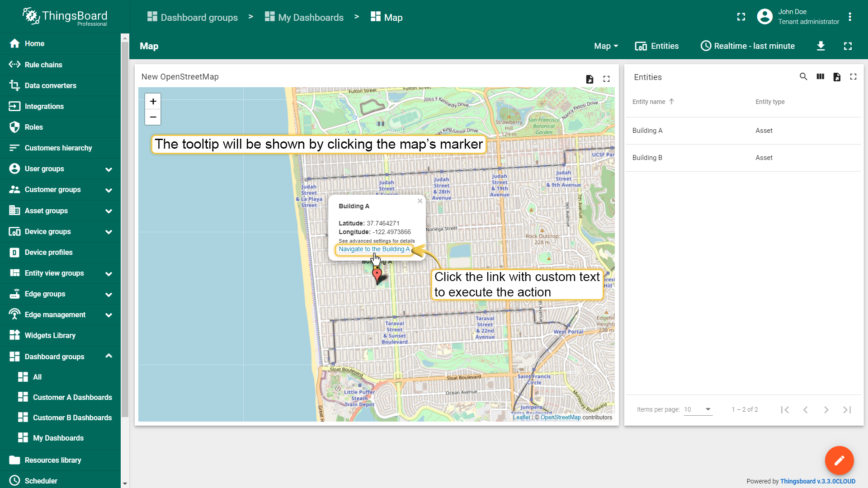Go to first page of entities
Viewport: 868px width, 488px height.
pos(785,410)
